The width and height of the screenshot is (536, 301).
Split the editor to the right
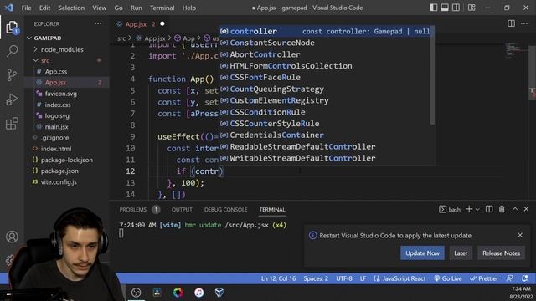click(x=512, y=23)
